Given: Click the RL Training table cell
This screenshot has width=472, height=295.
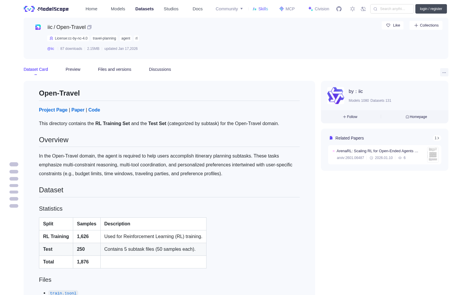Looking at the screenshot, I should [x=56, y=237].
